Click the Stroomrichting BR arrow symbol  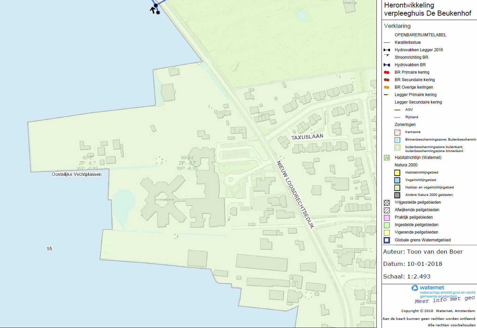(387, 56)
